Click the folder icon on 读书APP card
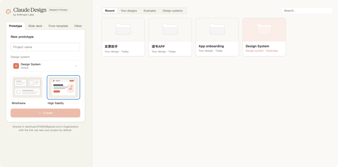 click(x=170, y=29)
